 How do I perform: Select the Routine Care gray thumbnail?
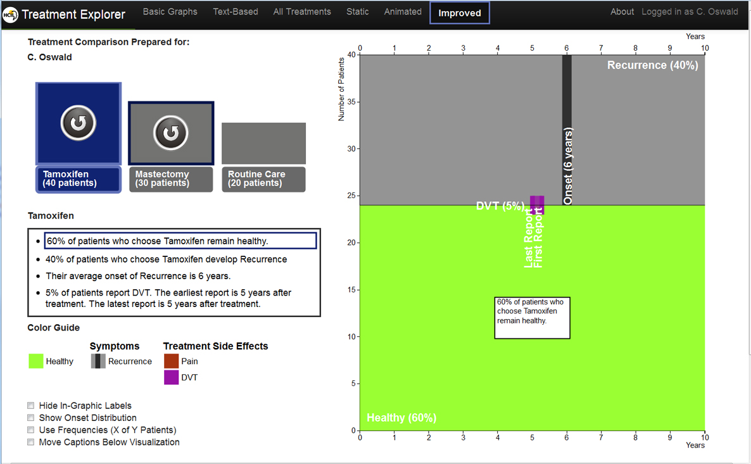(263, 144)
